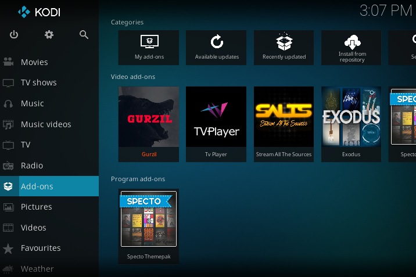Open Specto Themepak program add-on
Image resolution: width=416 pixels, height=277 pixels.
pyautogui.click(x=149, y=226)
